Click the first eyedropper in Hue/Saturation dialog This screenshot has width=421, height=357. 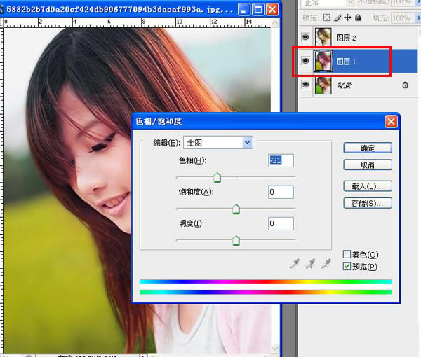tap(295, 264)
